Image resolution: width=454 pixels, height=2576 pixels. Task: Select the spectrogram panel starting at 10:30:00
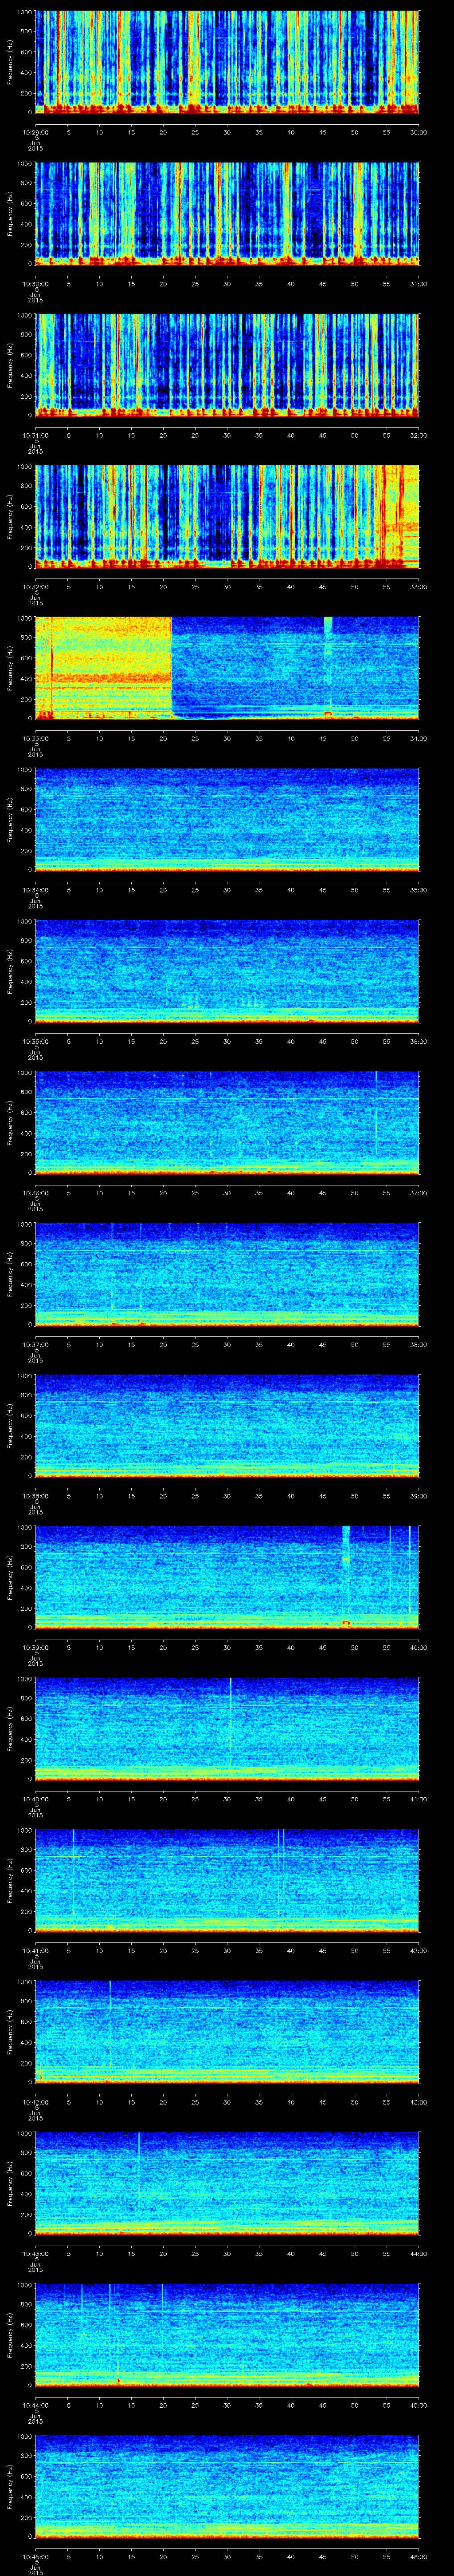(x=227, y=213)
